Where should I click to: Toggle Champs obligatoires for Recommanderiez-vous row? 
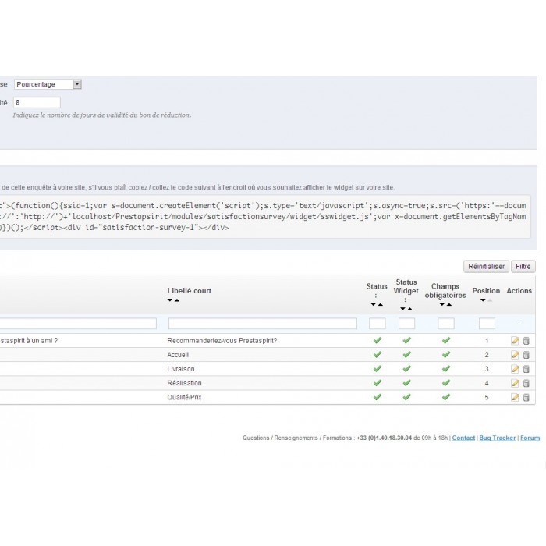pyautogui.click(x=446, y=340)
